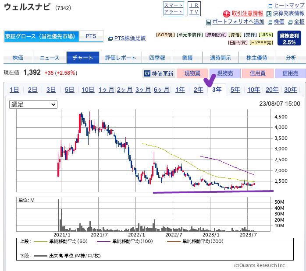
Task: Click the 23/08/07 15:00 timestamp
Action: point(279,104)
